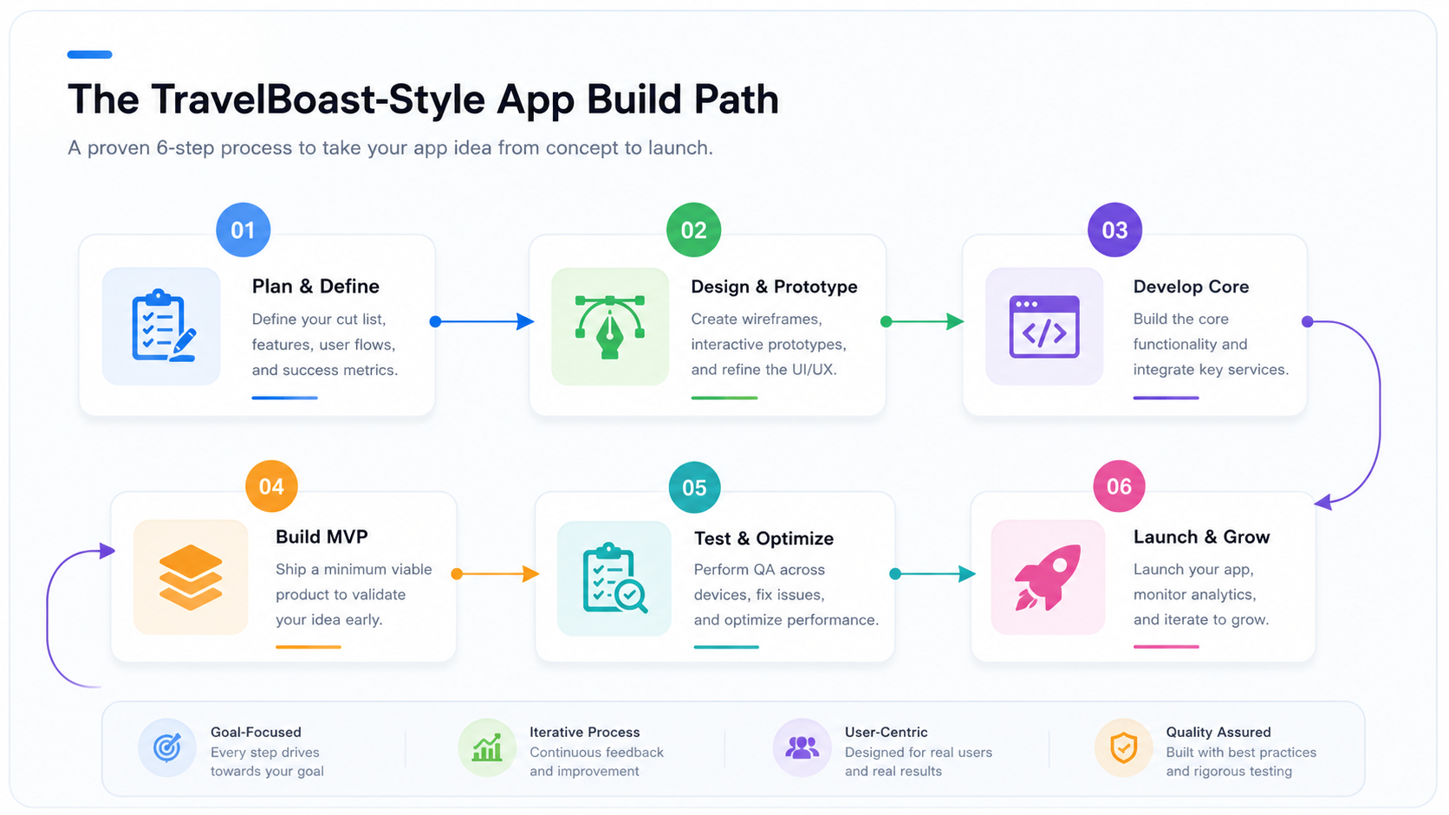
Task: Select the stacked layers icon in Build MVP
Action: 191,577
